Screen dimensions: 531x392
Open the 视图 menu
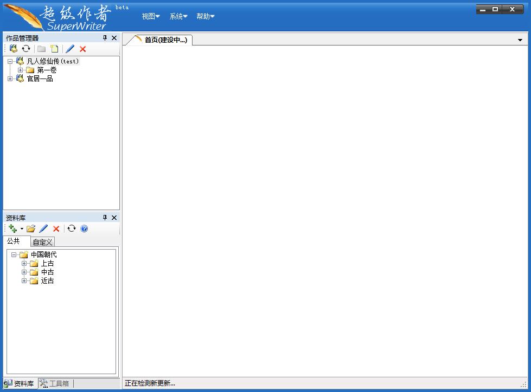click(x=151, y=16)
